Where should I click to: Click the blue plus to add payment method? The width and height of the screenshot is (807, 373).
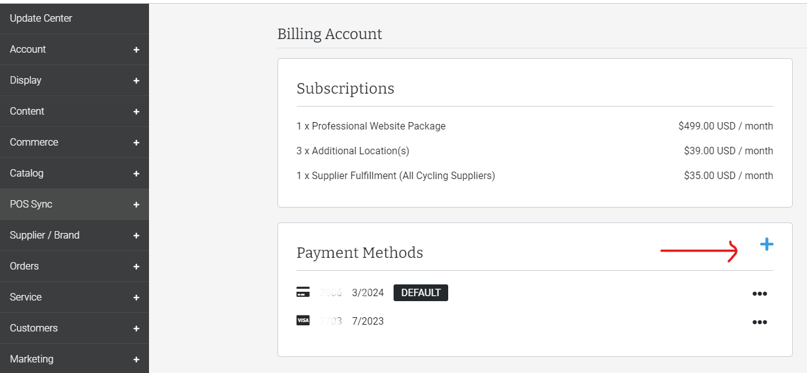click(x=767, y=244)
